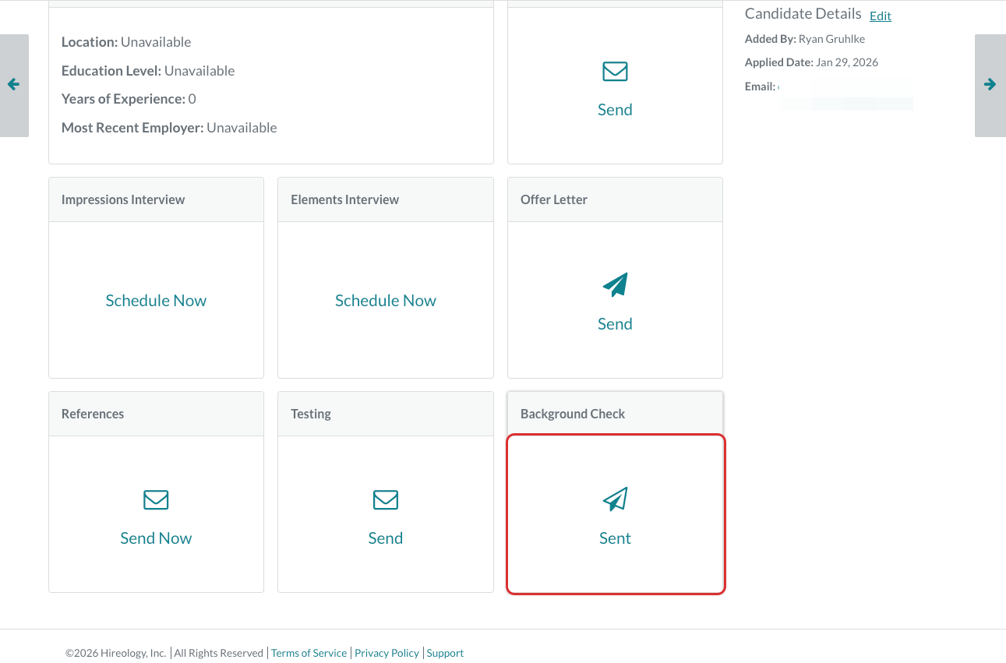This screenshot has height=663, width=1006.
Task: Click the Education Level: Unavailable text
Action: pyautogui.click(x=148, y=71)
